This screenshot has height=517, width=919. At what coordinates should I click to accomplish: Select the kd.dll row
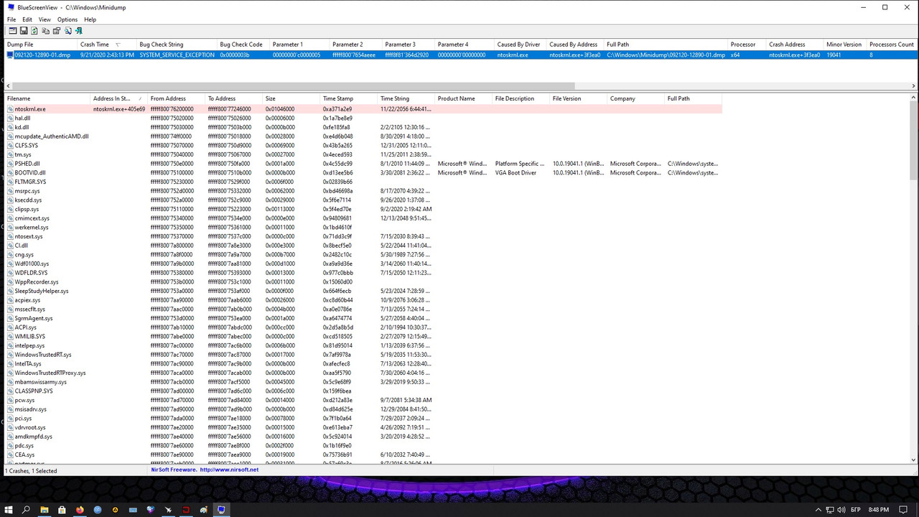(363, 127)
